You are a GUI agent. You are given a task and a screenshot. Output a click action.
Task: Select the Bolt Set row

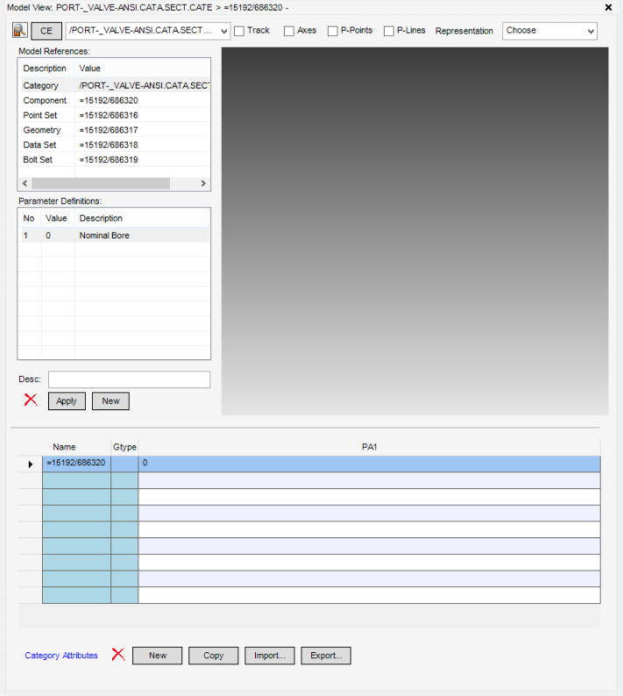point(114,160)
